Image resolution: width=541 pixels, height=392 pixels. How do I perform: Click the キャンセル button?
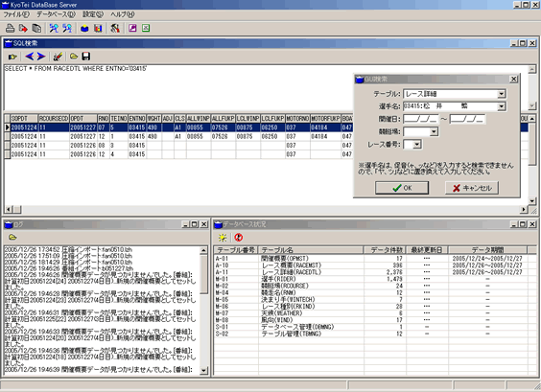tap(472, 188)
